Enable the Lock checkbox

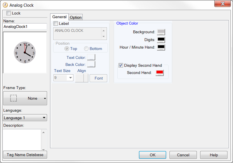pyautogui.click(x=9, y=13)
